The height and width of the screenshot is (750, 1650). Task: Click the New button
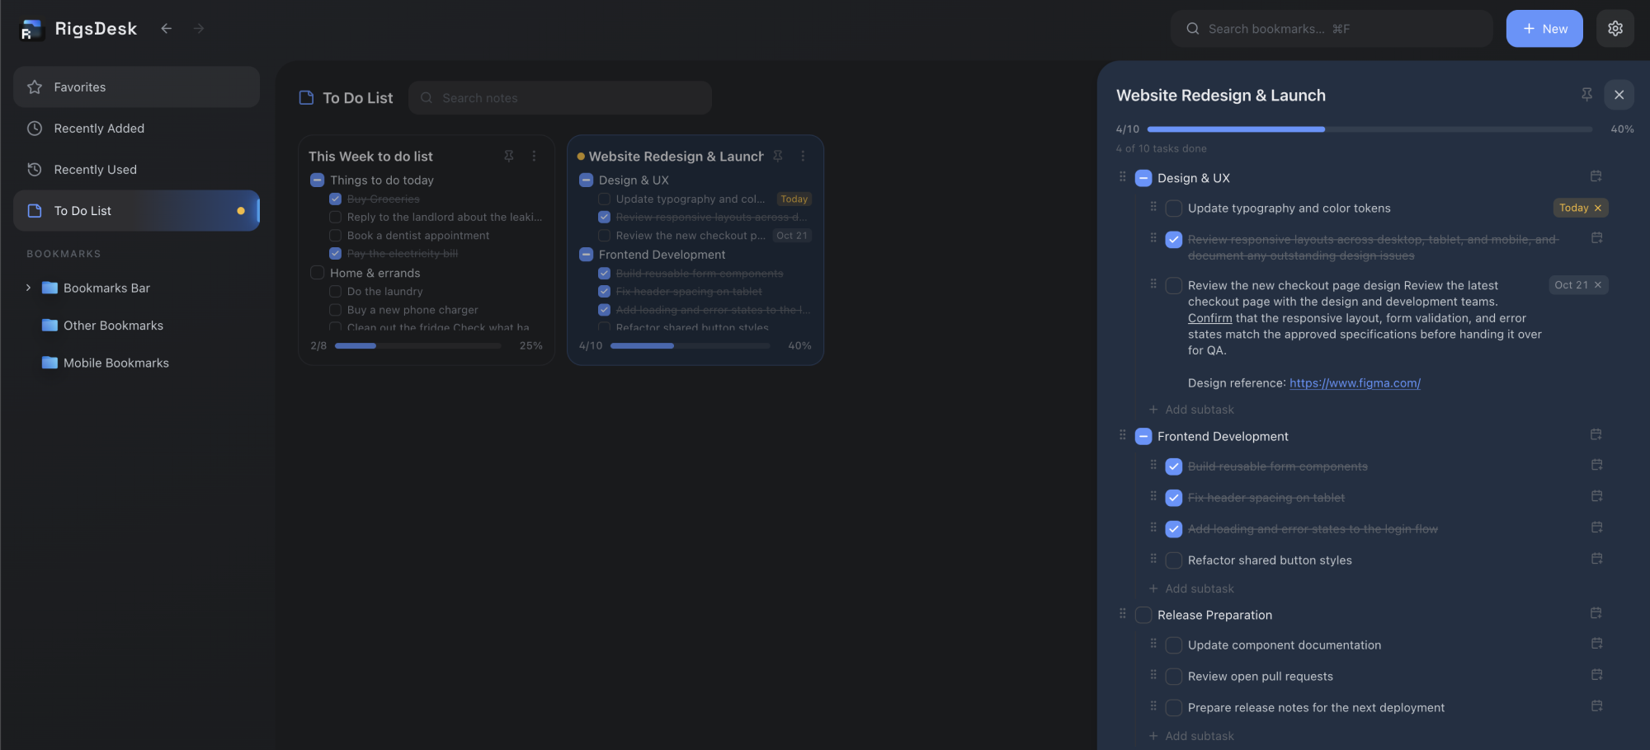click(x=1544, y=28)
